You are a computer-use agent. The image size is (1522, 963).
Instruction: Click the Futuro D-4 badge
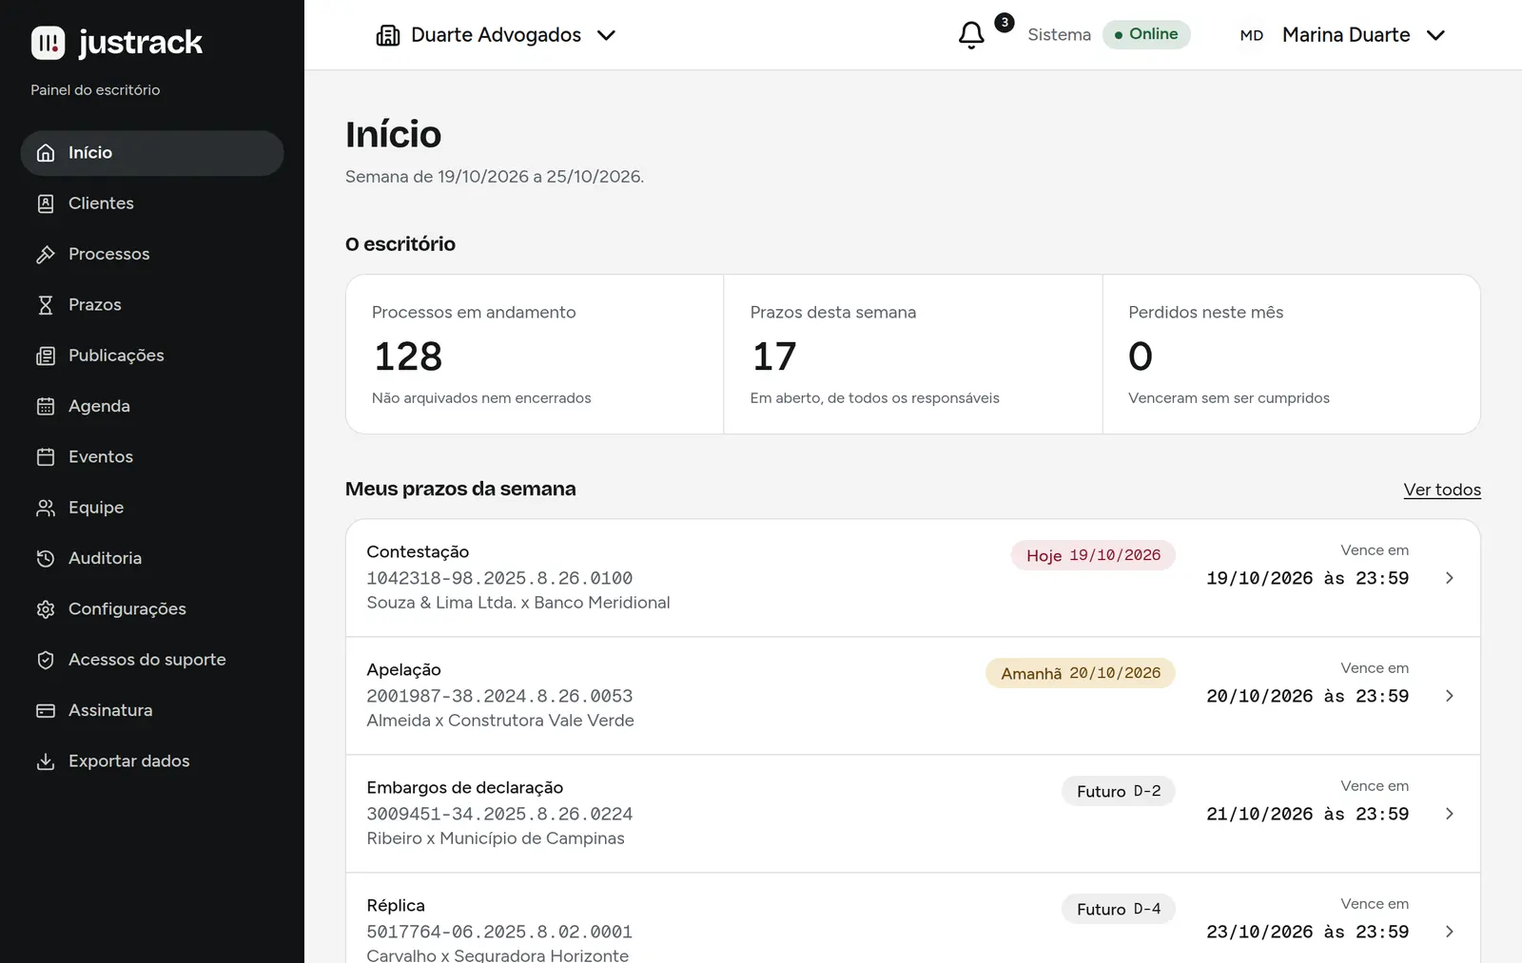point(1119,909)
